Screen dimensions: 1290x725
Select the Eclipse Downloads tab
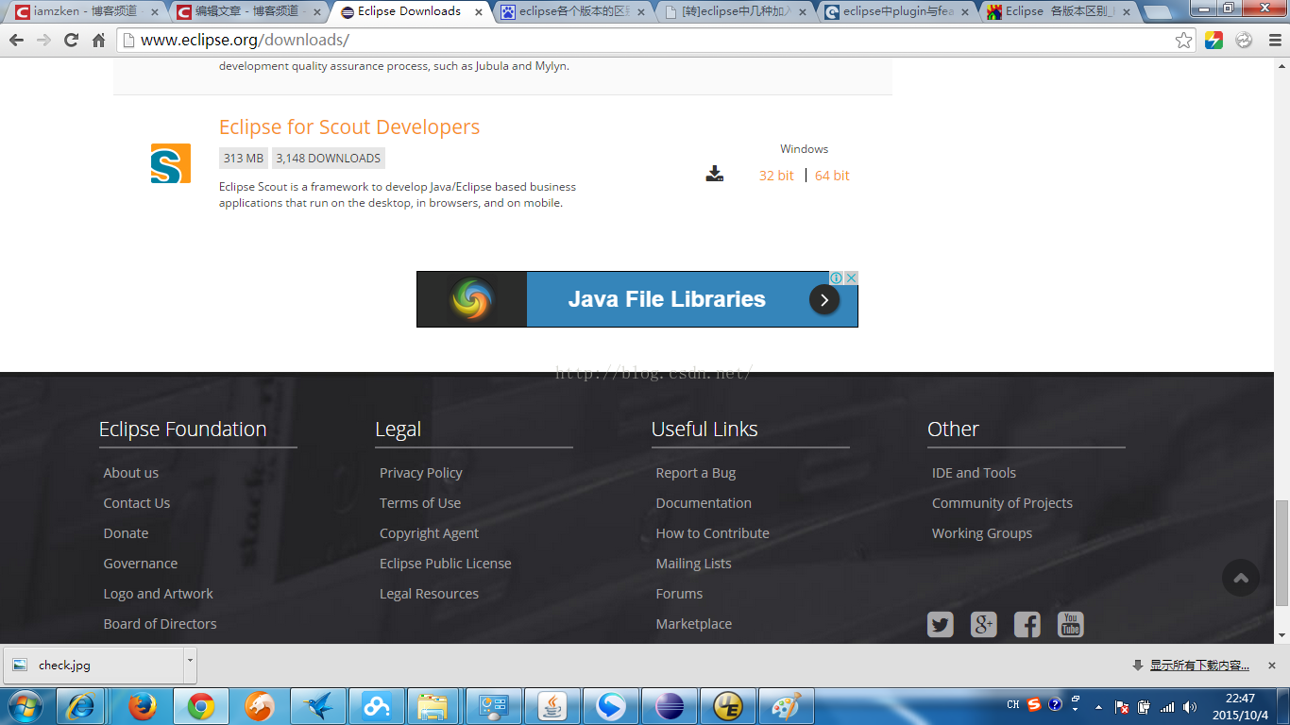coord(410,11)
